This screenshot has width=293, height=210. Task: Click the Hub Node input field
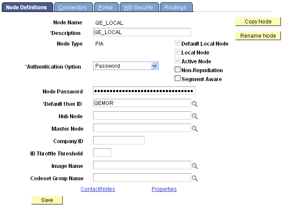142,116
